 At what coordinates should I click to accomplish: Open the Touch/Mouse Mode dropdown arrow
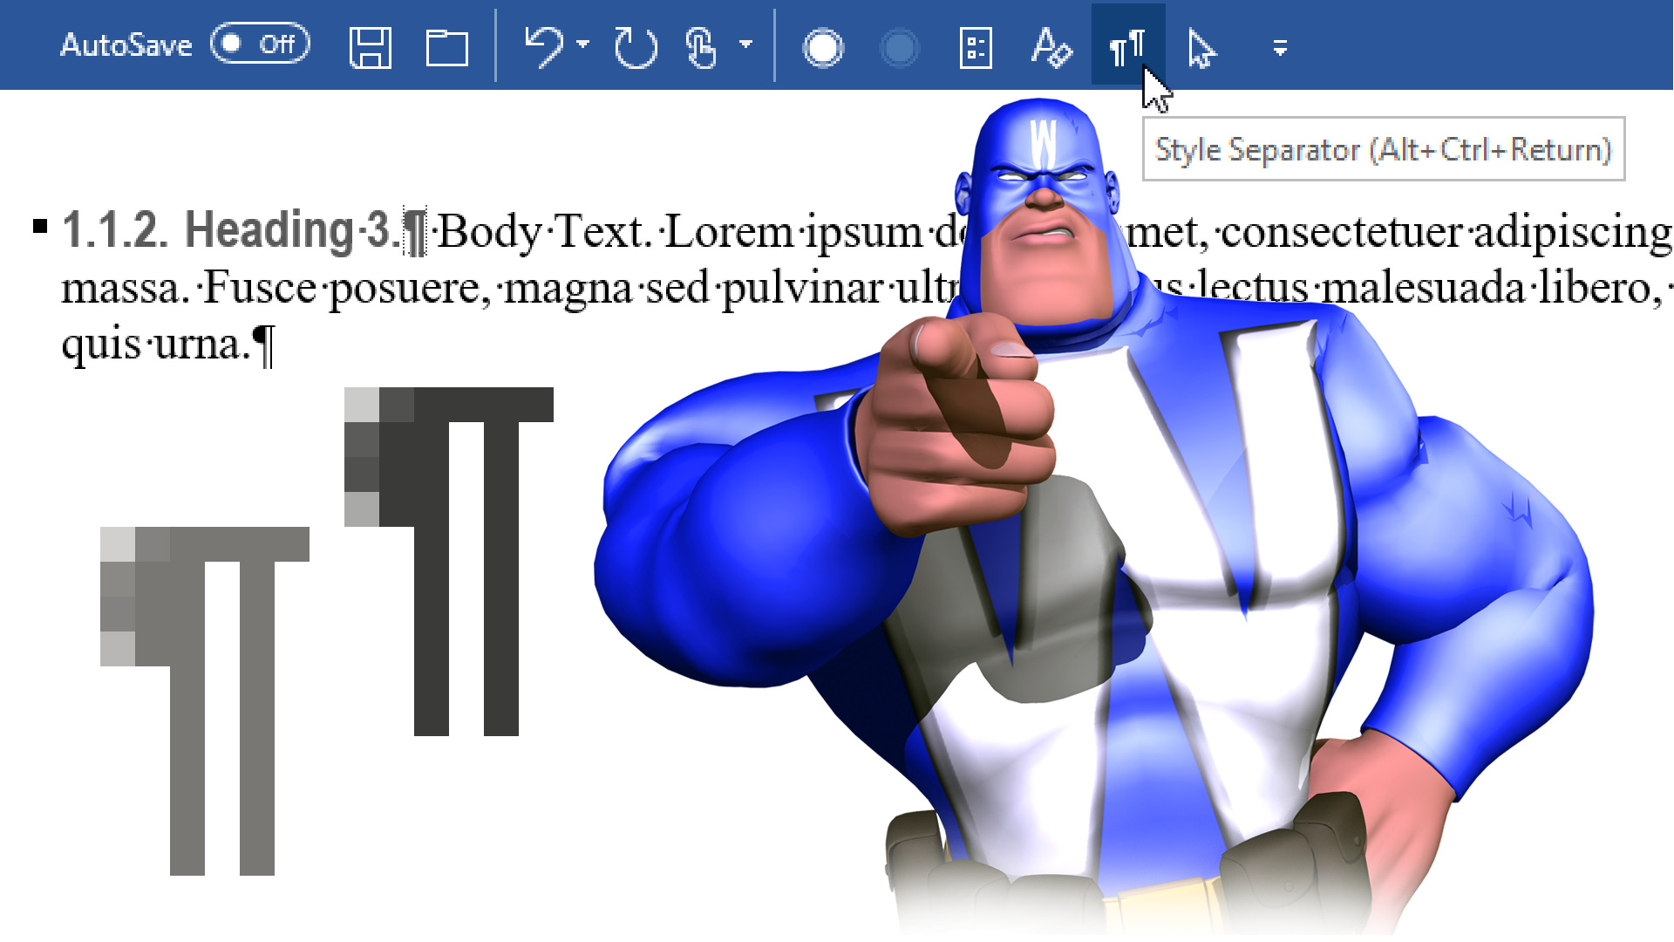(745, 44)
